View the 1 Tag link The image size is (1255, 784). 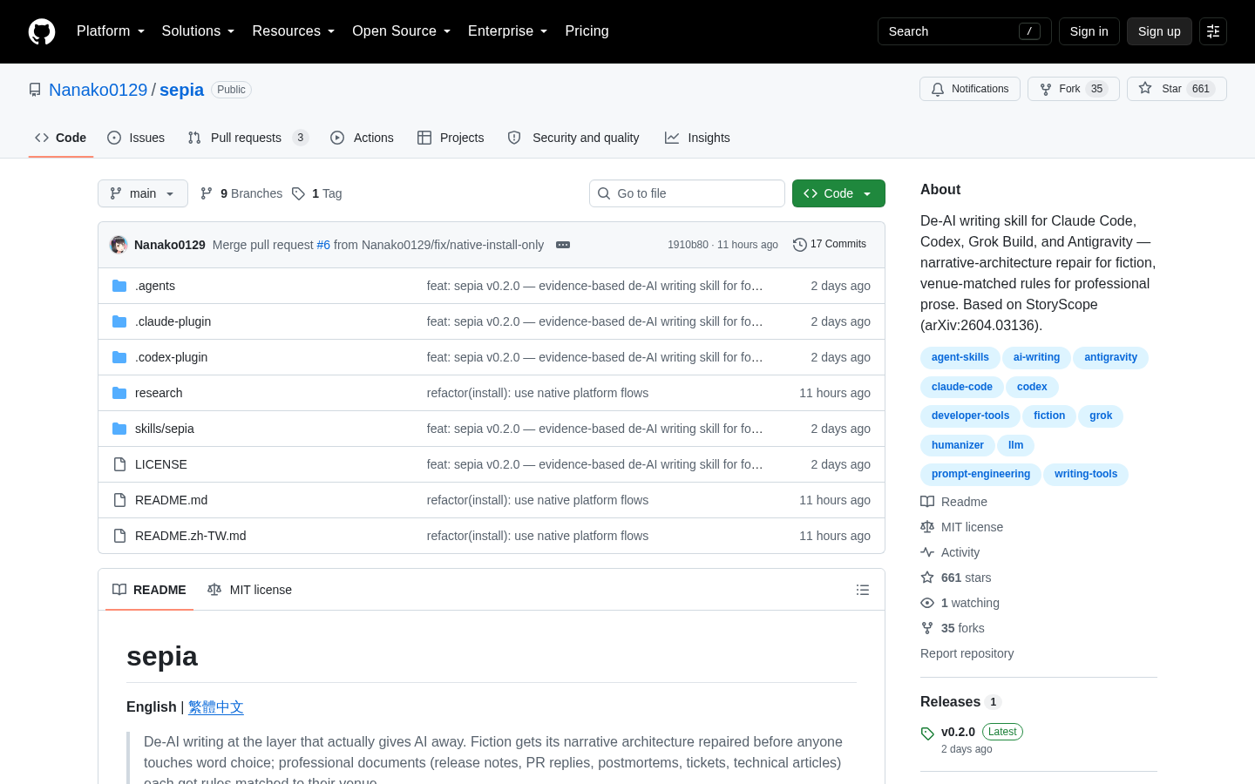[x=317, y=193]
